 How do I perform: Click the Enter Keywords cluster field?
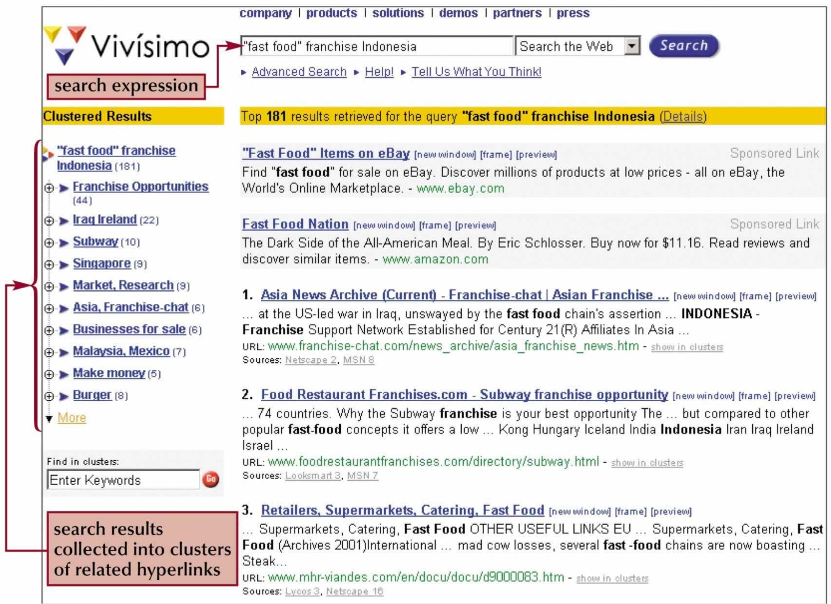123,480
